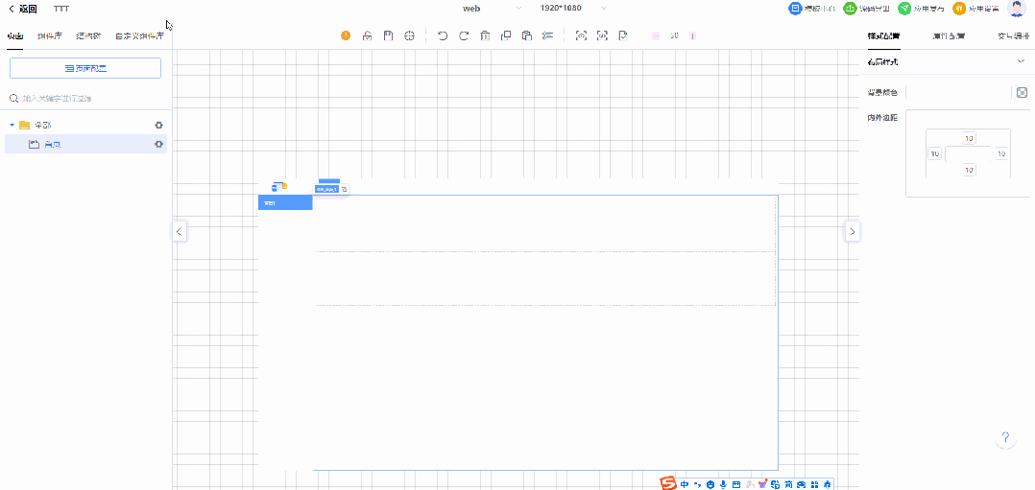
Task: Click the paste clipboard icon in toolbar
Action: (x=527, y=35)
